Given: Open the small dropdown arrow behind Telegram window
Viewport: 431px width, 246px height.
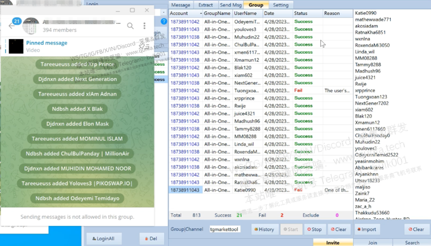Looking at the screenshot, I should (x=164, y=12).
